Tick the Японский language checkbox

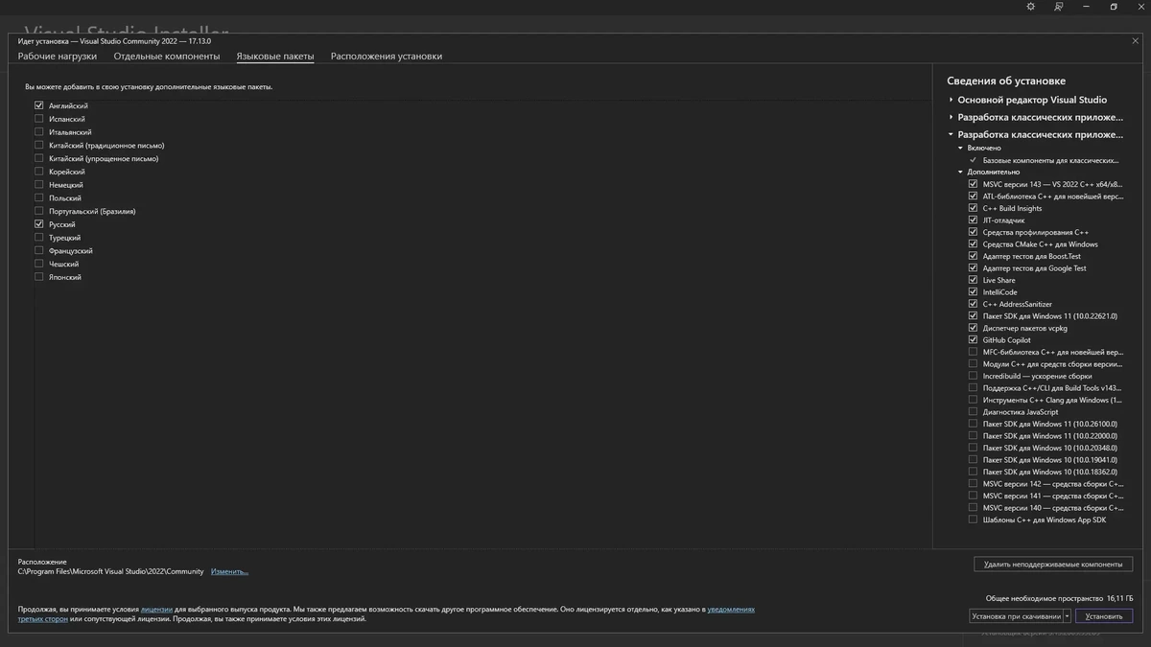tap(39, 277)
